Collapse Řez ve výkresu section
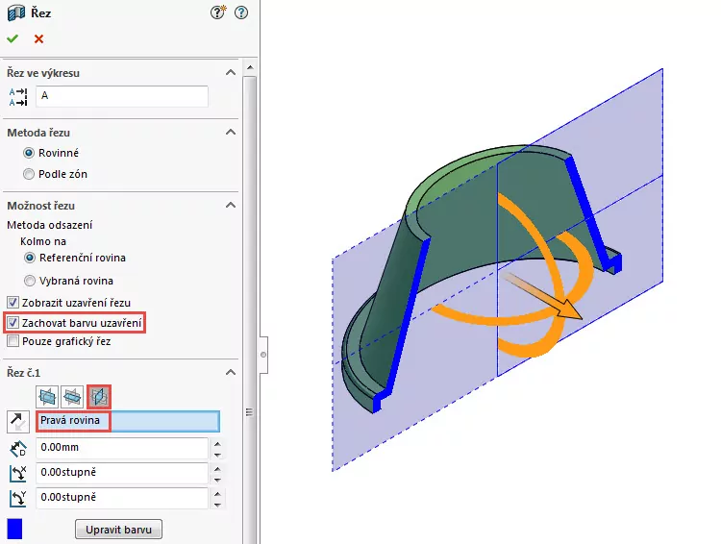The height and width of the screenshot is (544, 721). [x=231, y=73]
